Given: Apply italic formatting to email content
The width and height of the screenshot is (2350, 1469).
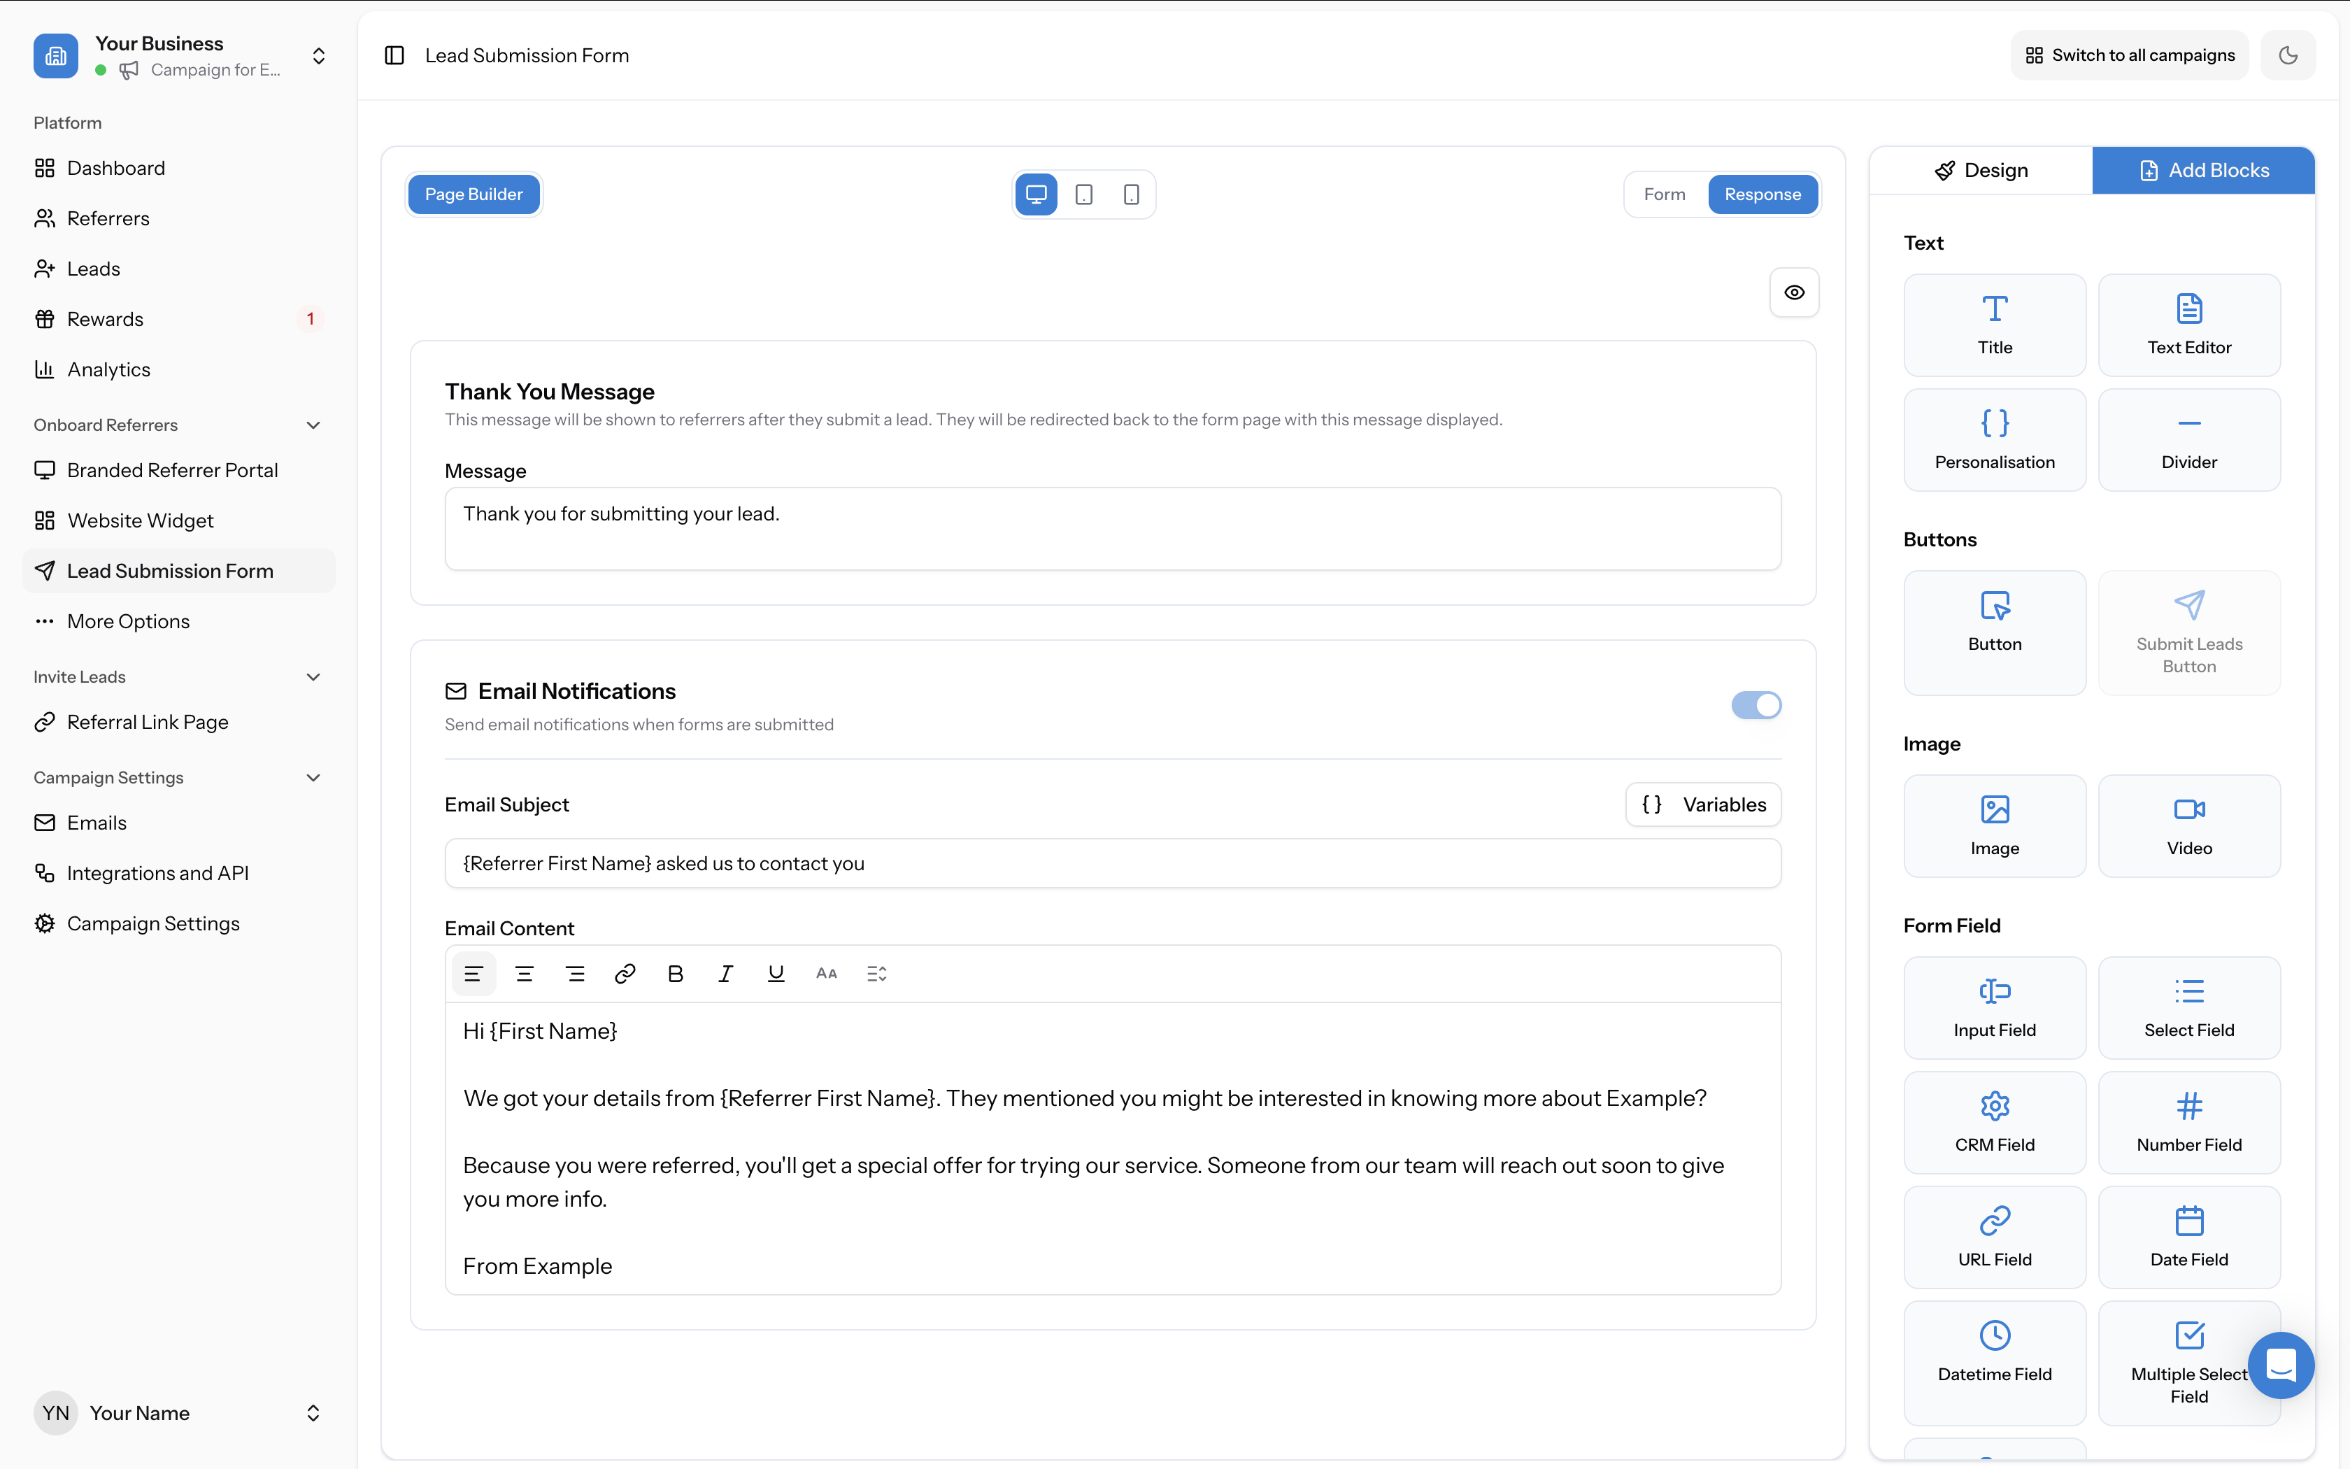Looking at the screenshot, I should click(x=725, y=972).
